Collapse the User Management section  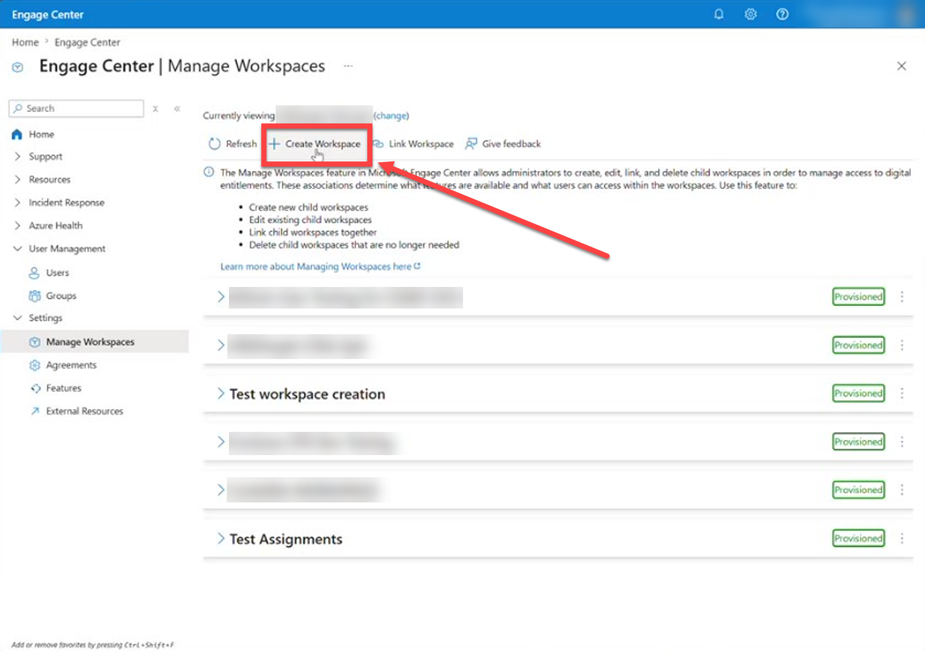click(17, 248)
